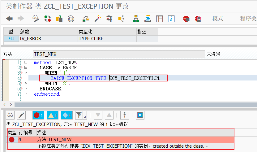Click the Pretty Printer indentation icon
Screen dimensions: 257x152
pyautogui.click(x=148, y=19)
